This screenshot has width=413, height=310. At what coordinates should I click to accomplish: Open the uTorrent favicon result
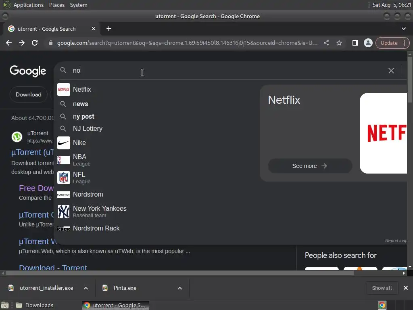click(x=17, y=137)
